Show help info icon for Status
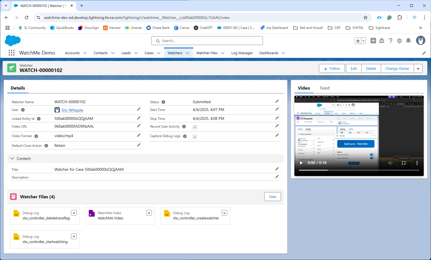This screenshot has width=431, height=260. click(x=163, y=102)
